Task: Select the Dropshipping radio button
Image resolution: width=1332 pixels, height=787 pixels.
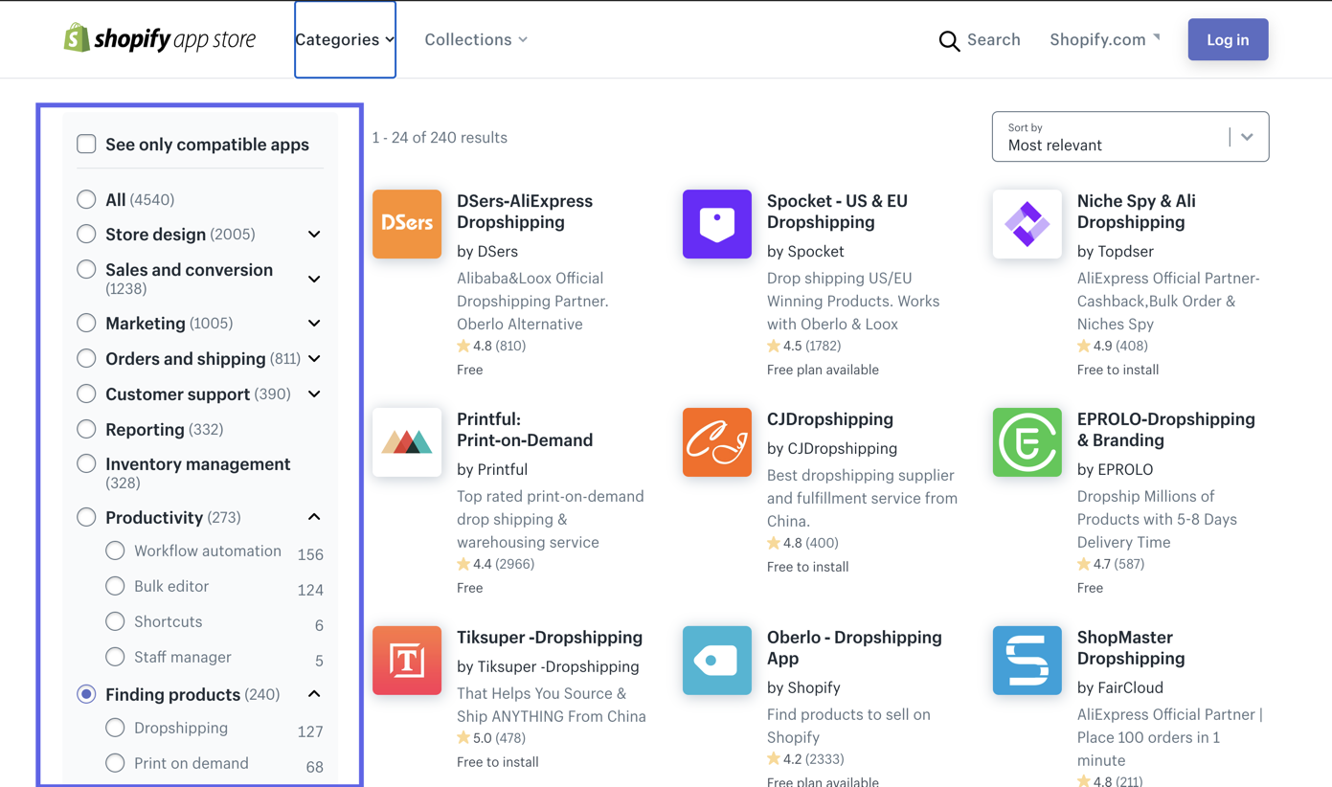Action: pos(115,728)
